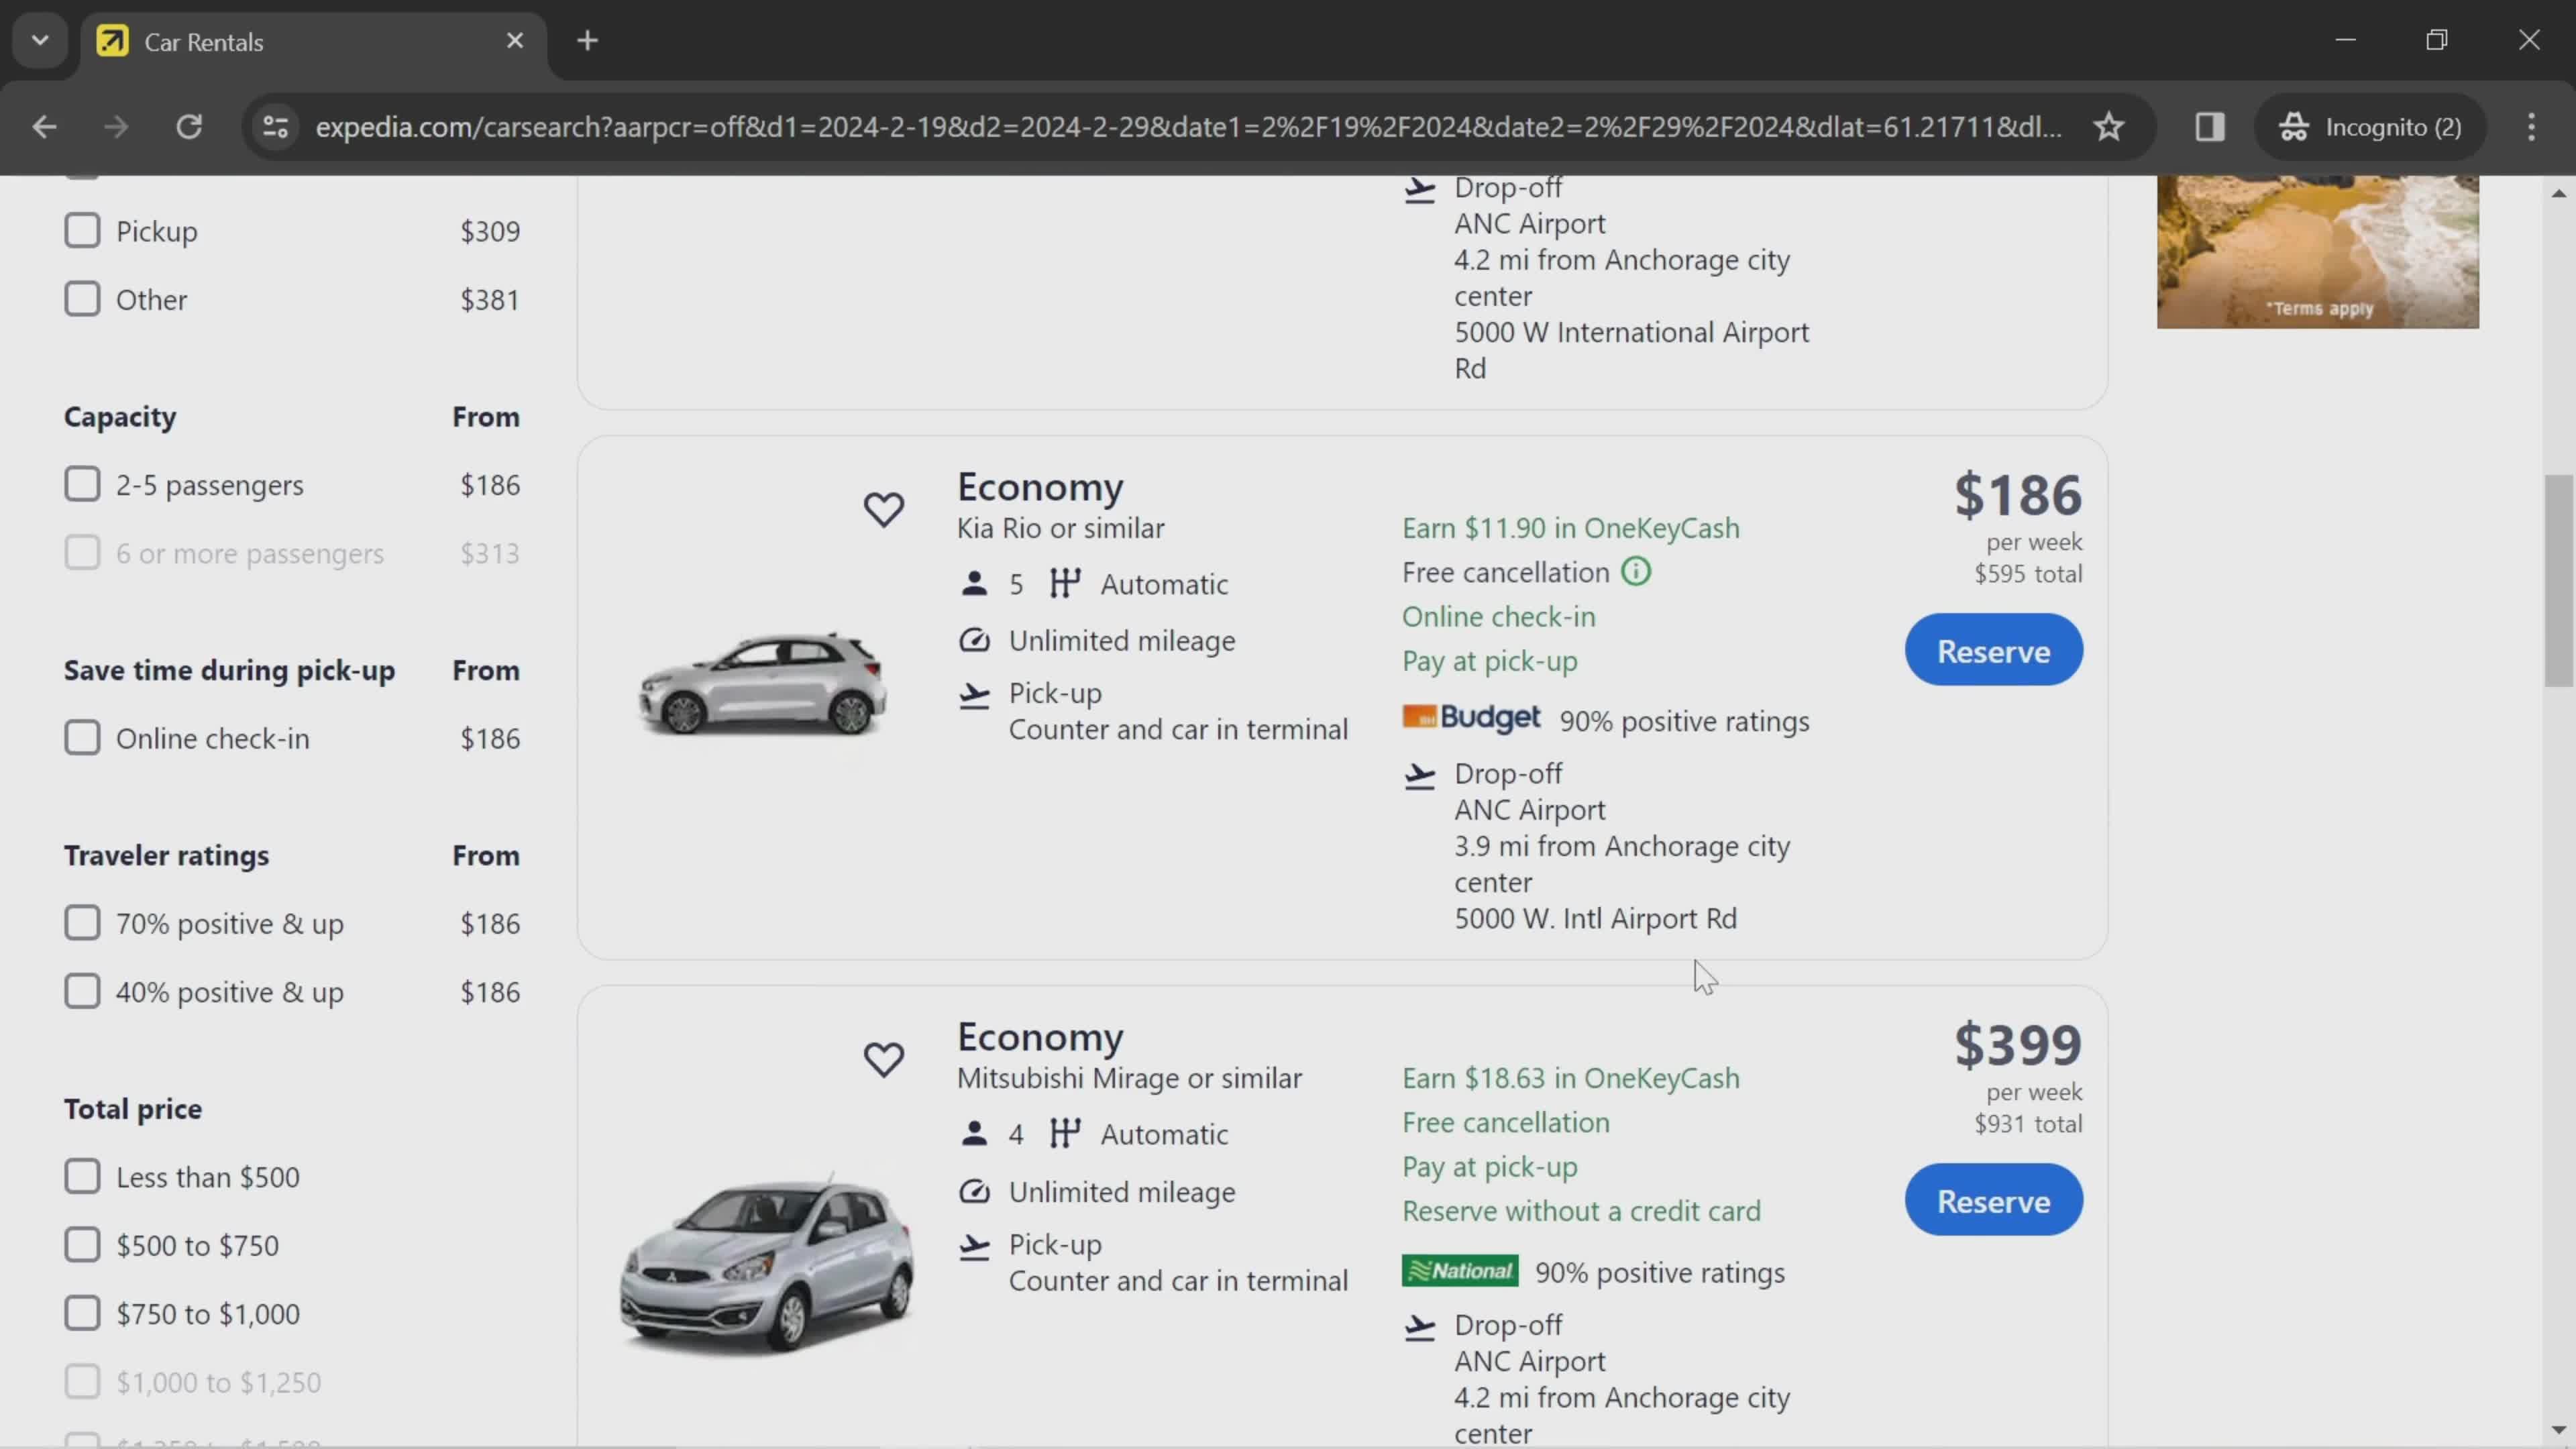Click 90% positive ratings beside National

click(x=1660, y=1272)
